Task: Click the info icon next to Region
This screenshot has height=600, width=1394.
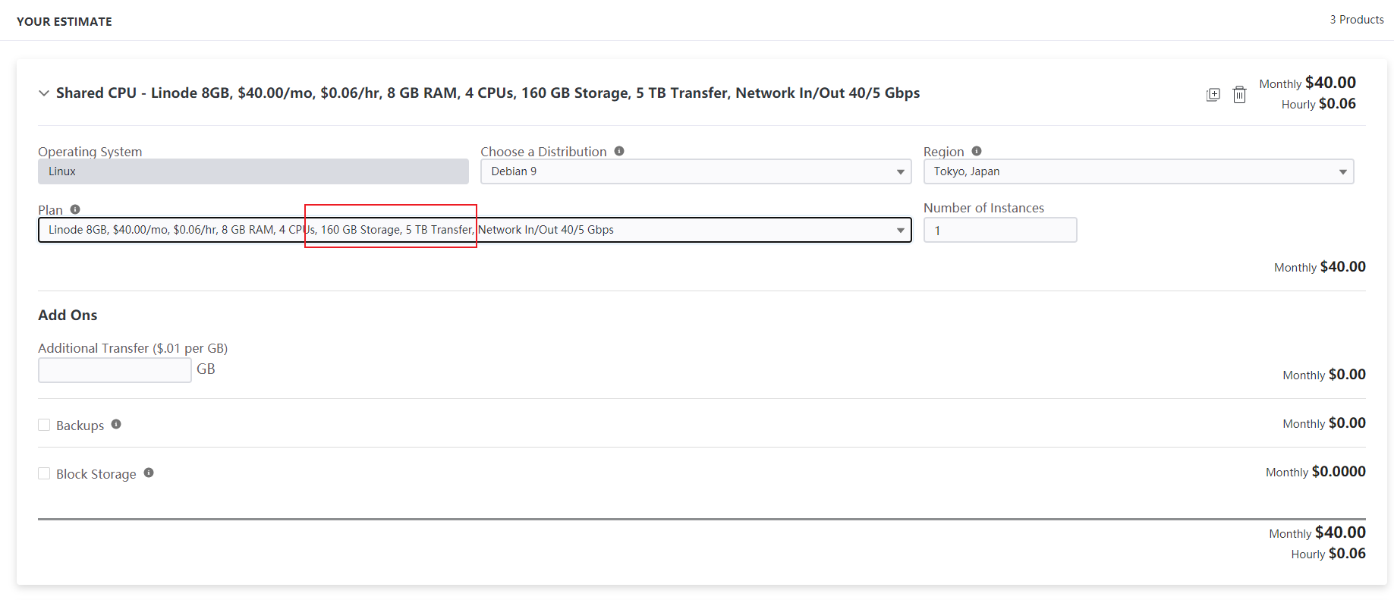Action: (977, 151)
